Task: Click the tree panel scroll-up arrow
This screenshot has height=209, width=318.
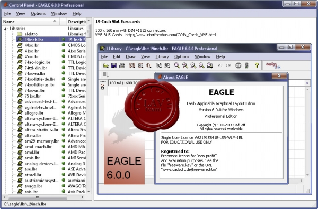Action: coord(89,21)
